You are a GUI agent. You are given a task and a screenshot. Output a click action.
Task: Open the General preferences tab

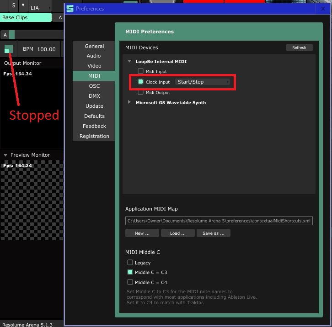coord(94,46)
